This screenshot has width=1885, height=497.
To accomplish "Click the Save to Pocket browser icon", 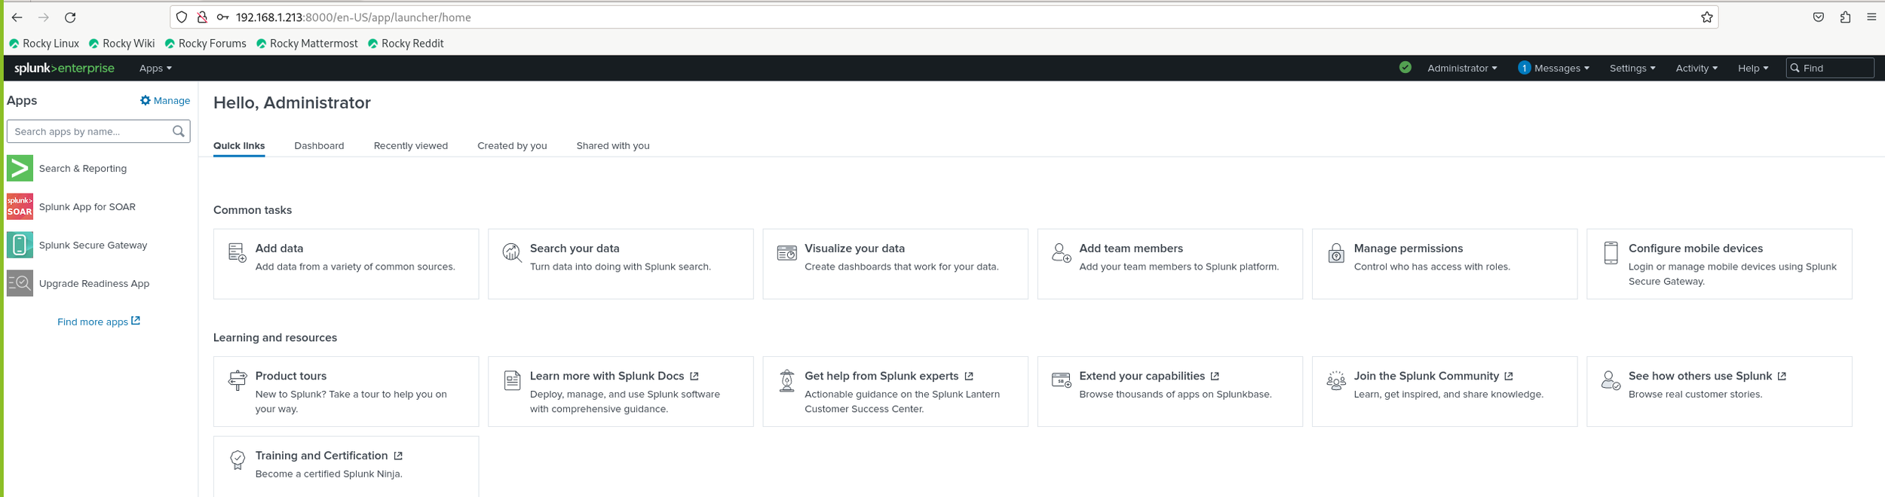I will (x=1819, y=17).
